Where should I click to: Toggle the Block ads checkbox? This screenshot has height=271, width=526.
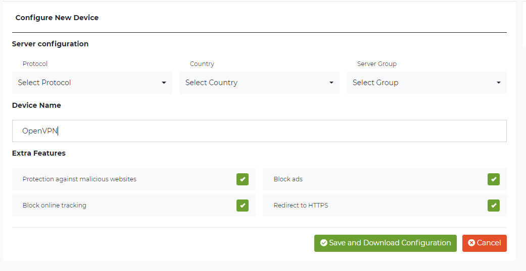tap(494, 179)
